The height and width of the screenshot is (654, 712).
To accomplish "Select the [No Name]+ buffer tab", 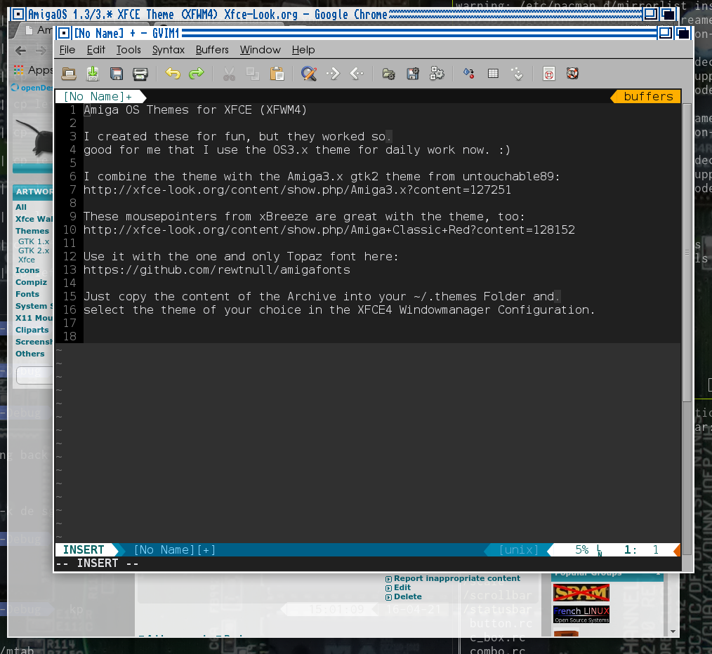I will [x=98, y=96].
